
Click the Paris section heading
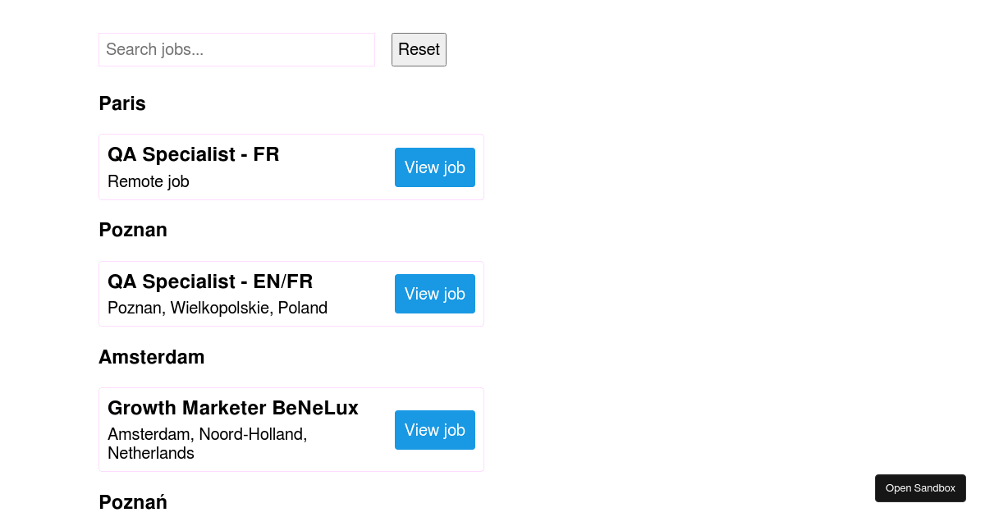point(122,103)
